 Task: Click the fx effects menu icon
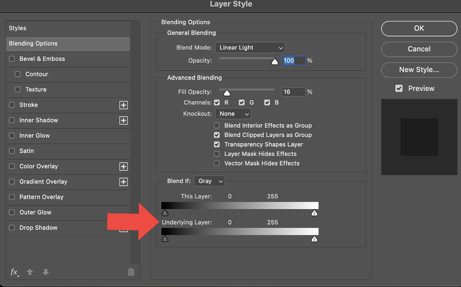[x=14, y=272]
